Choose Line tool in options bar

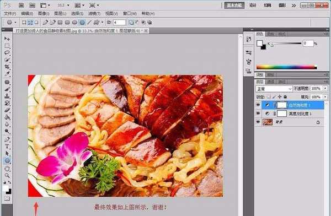(89, 22)
